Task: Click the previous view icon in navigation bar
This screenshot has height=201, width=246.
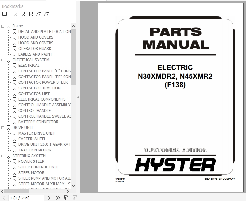Action: coord(66,198)
